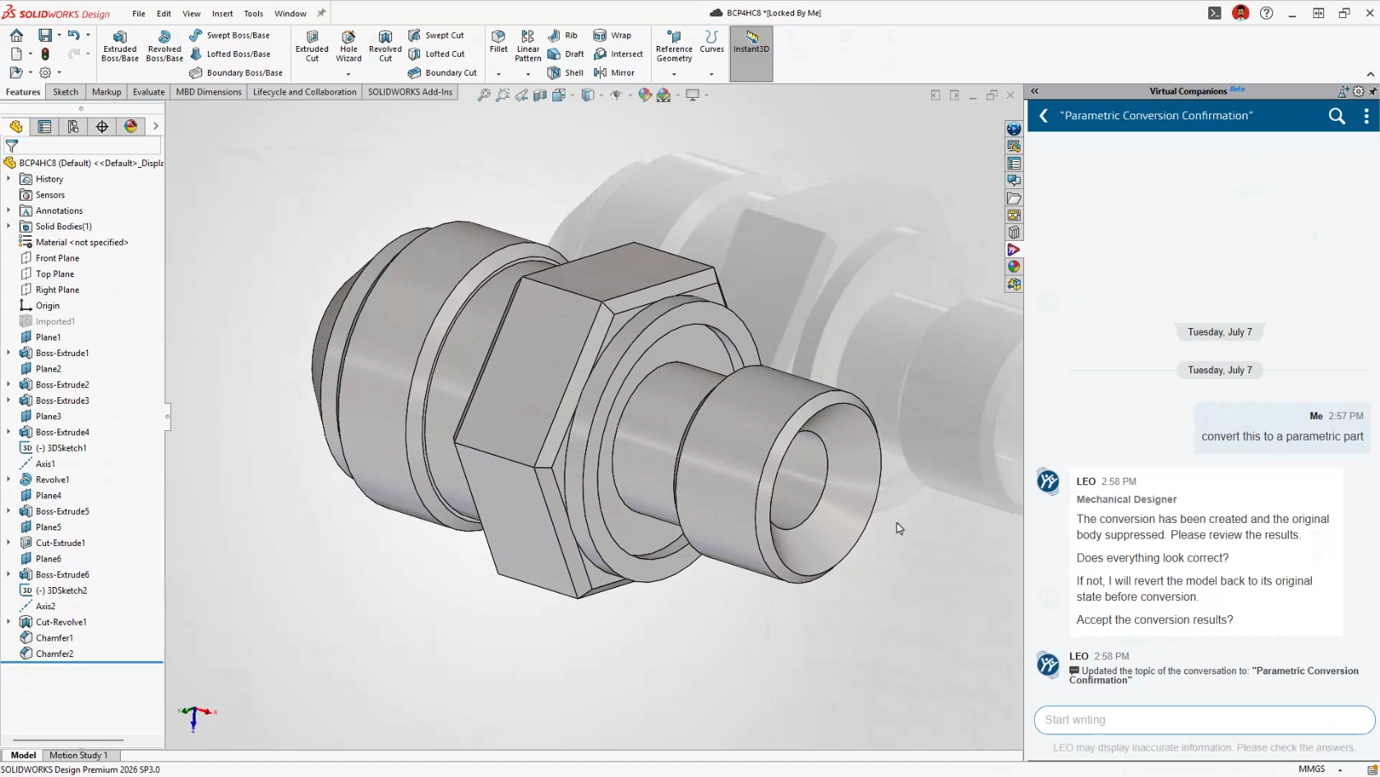Open the Curves tool

tap(712, 42)
